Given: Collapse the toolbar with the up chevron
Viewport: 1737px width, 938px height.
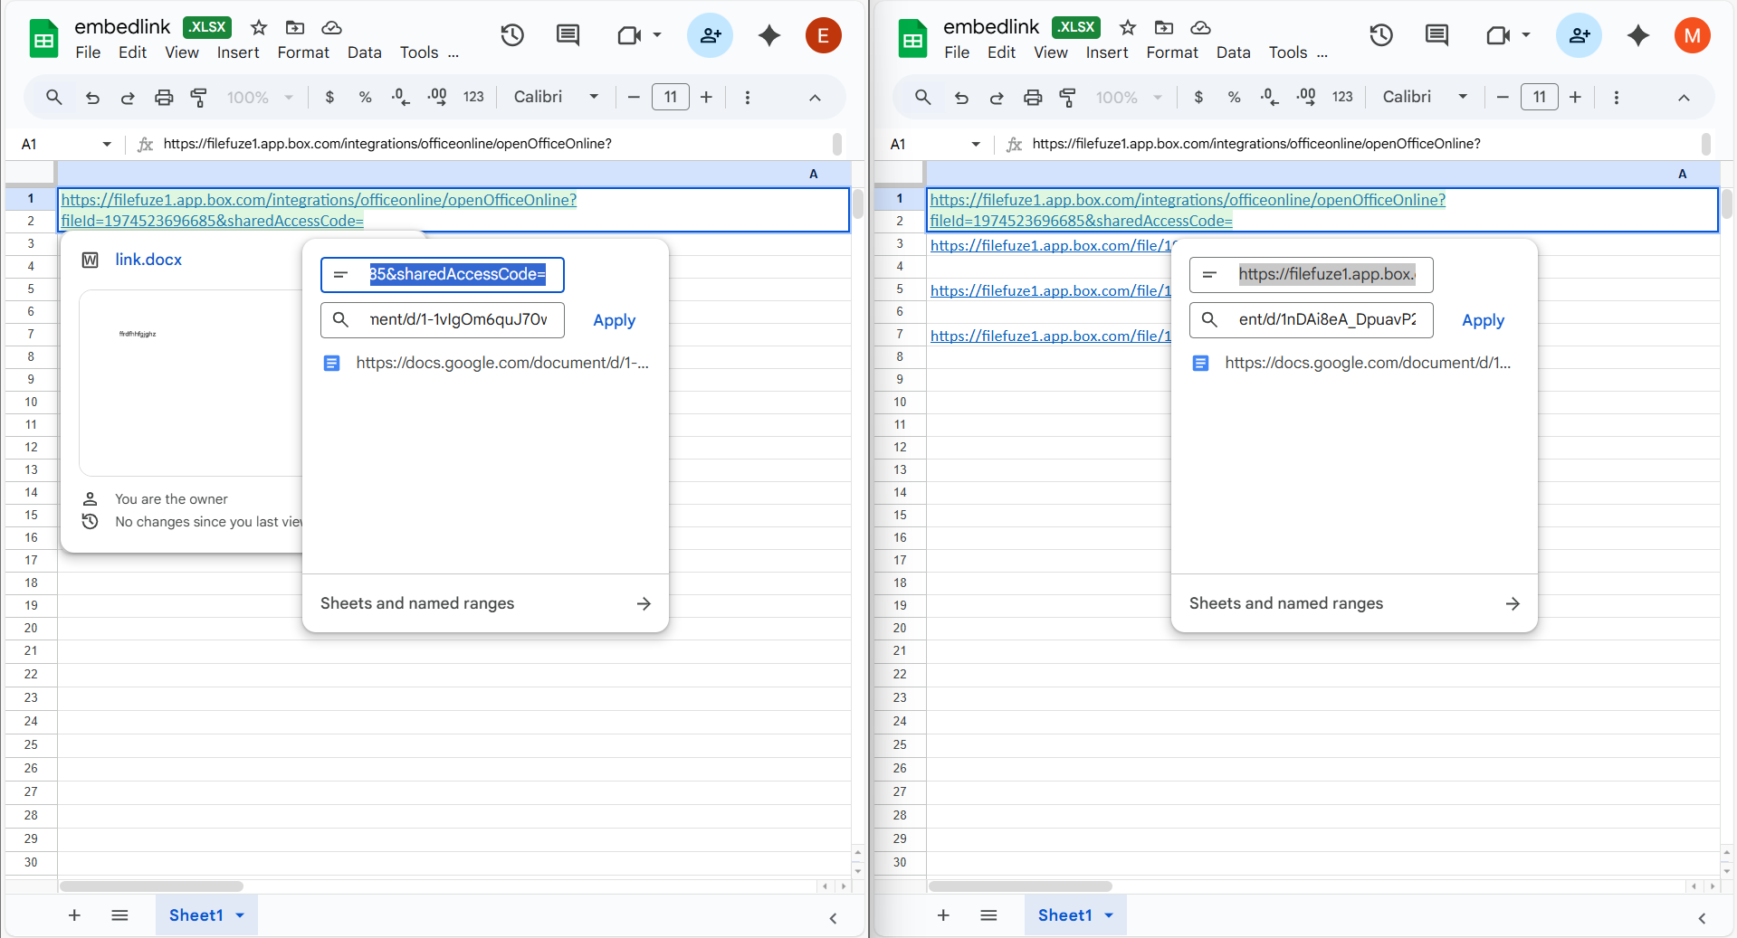Looking at the screenshot, I should pos(814,97).
